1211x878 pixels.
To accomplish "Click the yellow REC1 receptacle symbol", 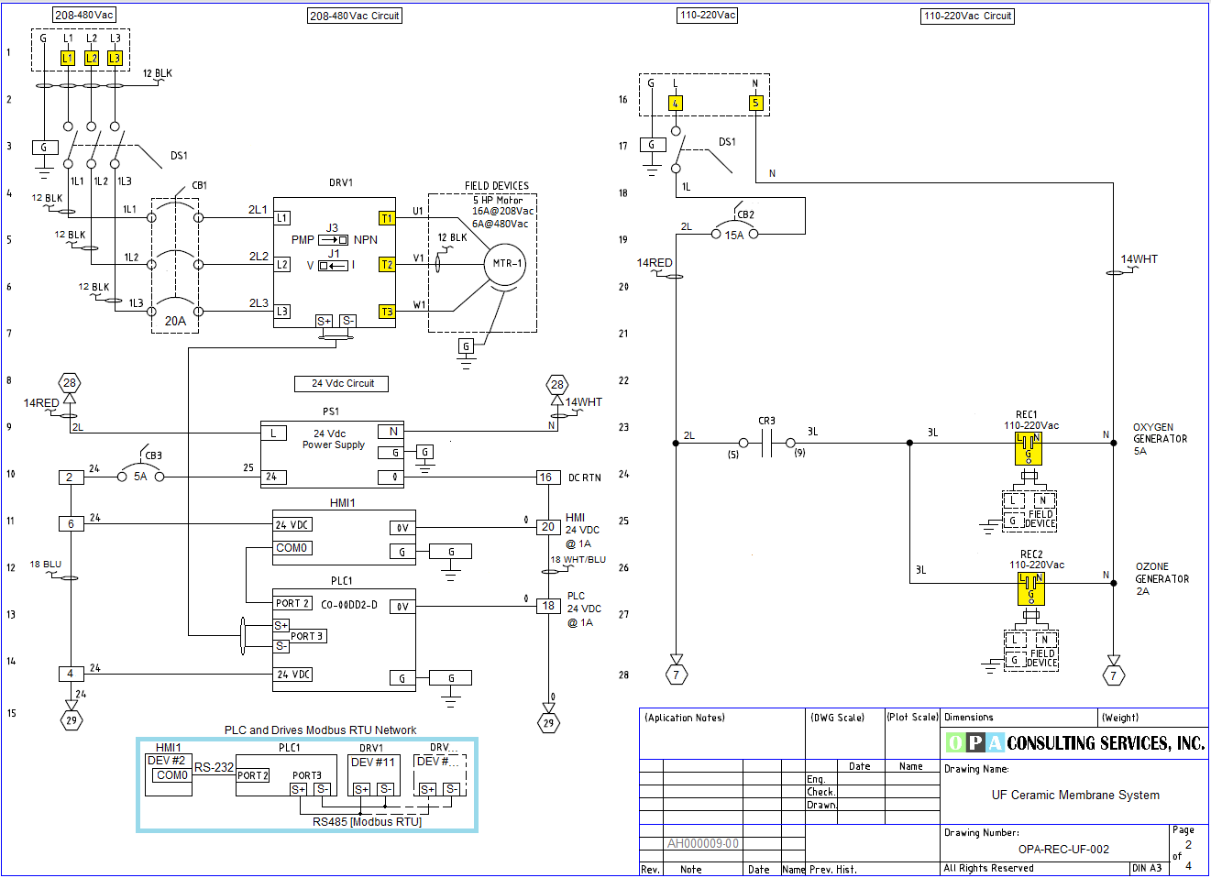I will (x=1029, y=448).
